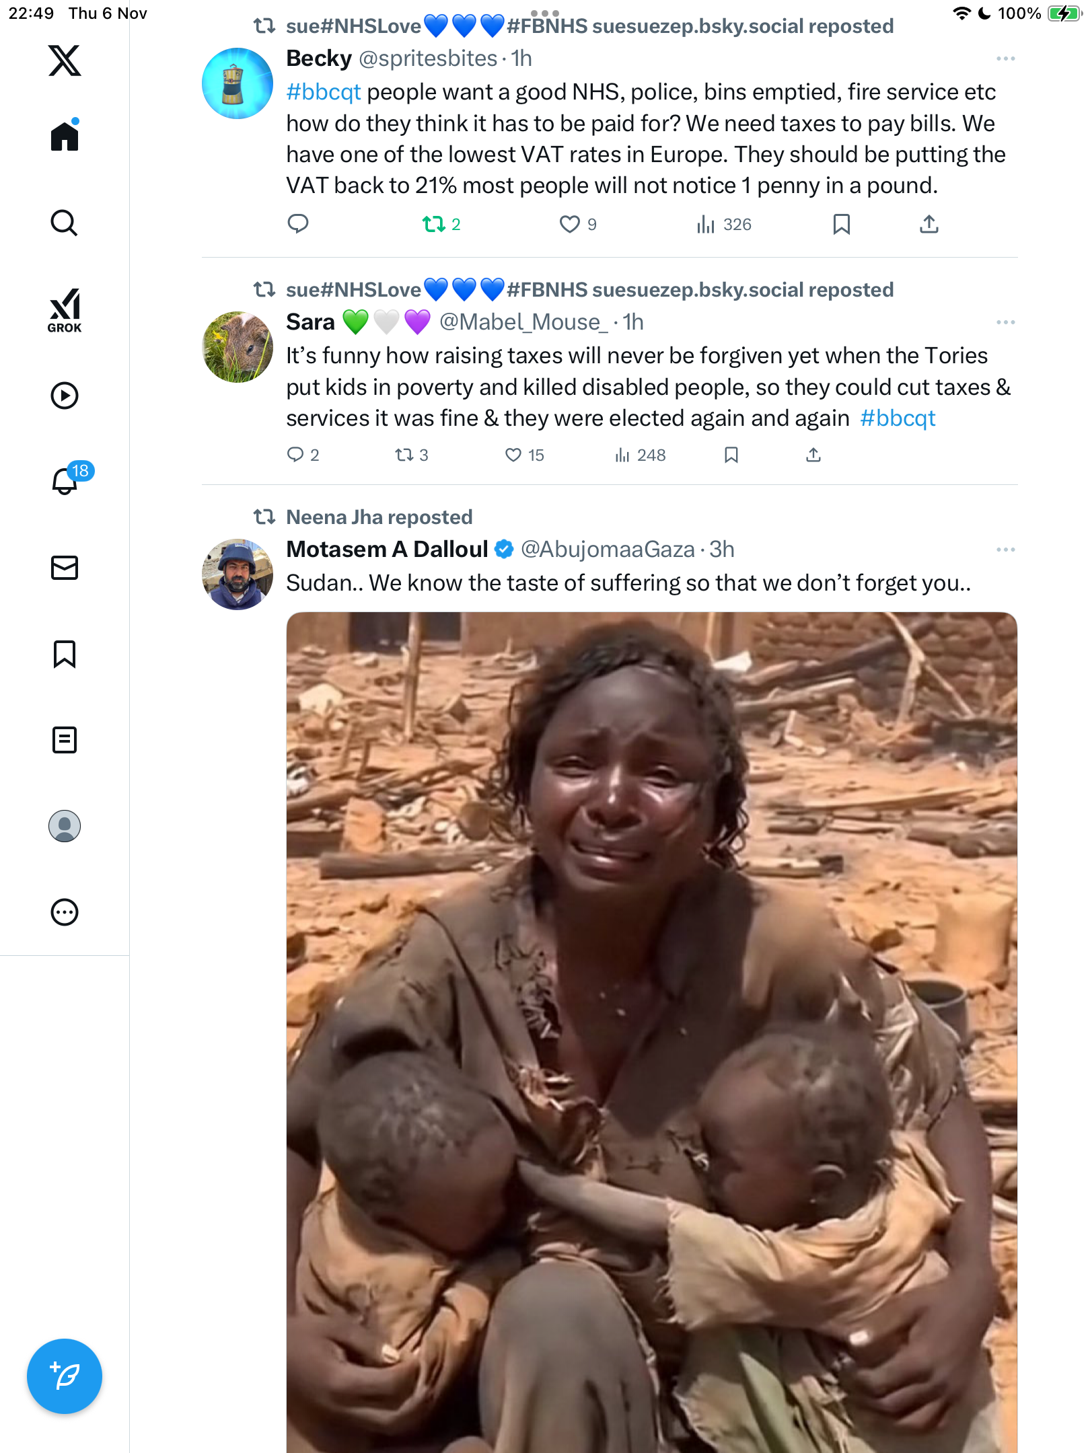Open the Search page from sidebar
1090x1453 pixels.
click(65, 223)
